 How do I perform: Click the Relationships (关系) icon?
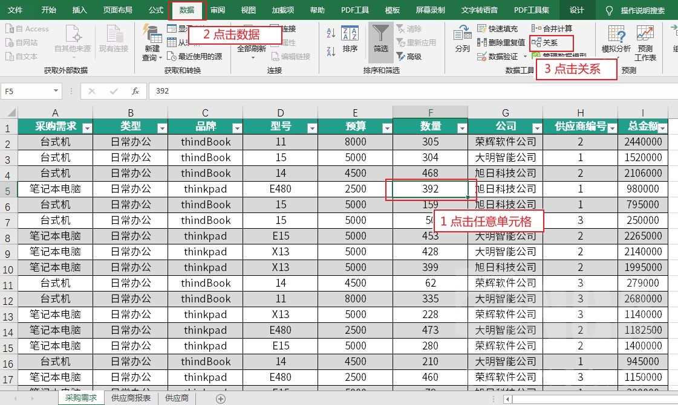point(536,43)
